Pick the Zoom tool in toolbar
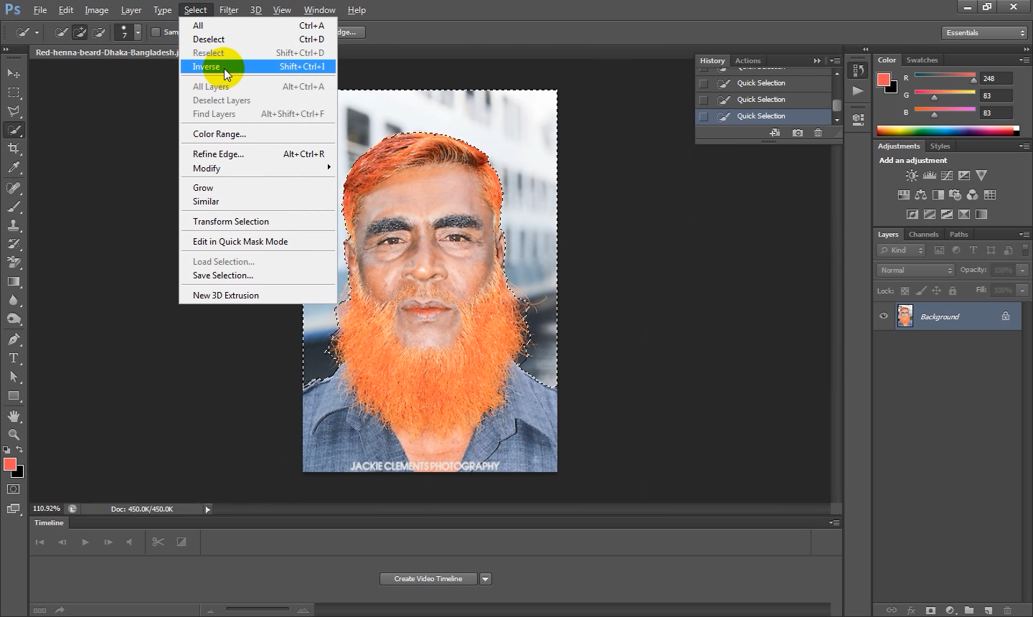Screen dimensions: 1033x617 [14, 435]
